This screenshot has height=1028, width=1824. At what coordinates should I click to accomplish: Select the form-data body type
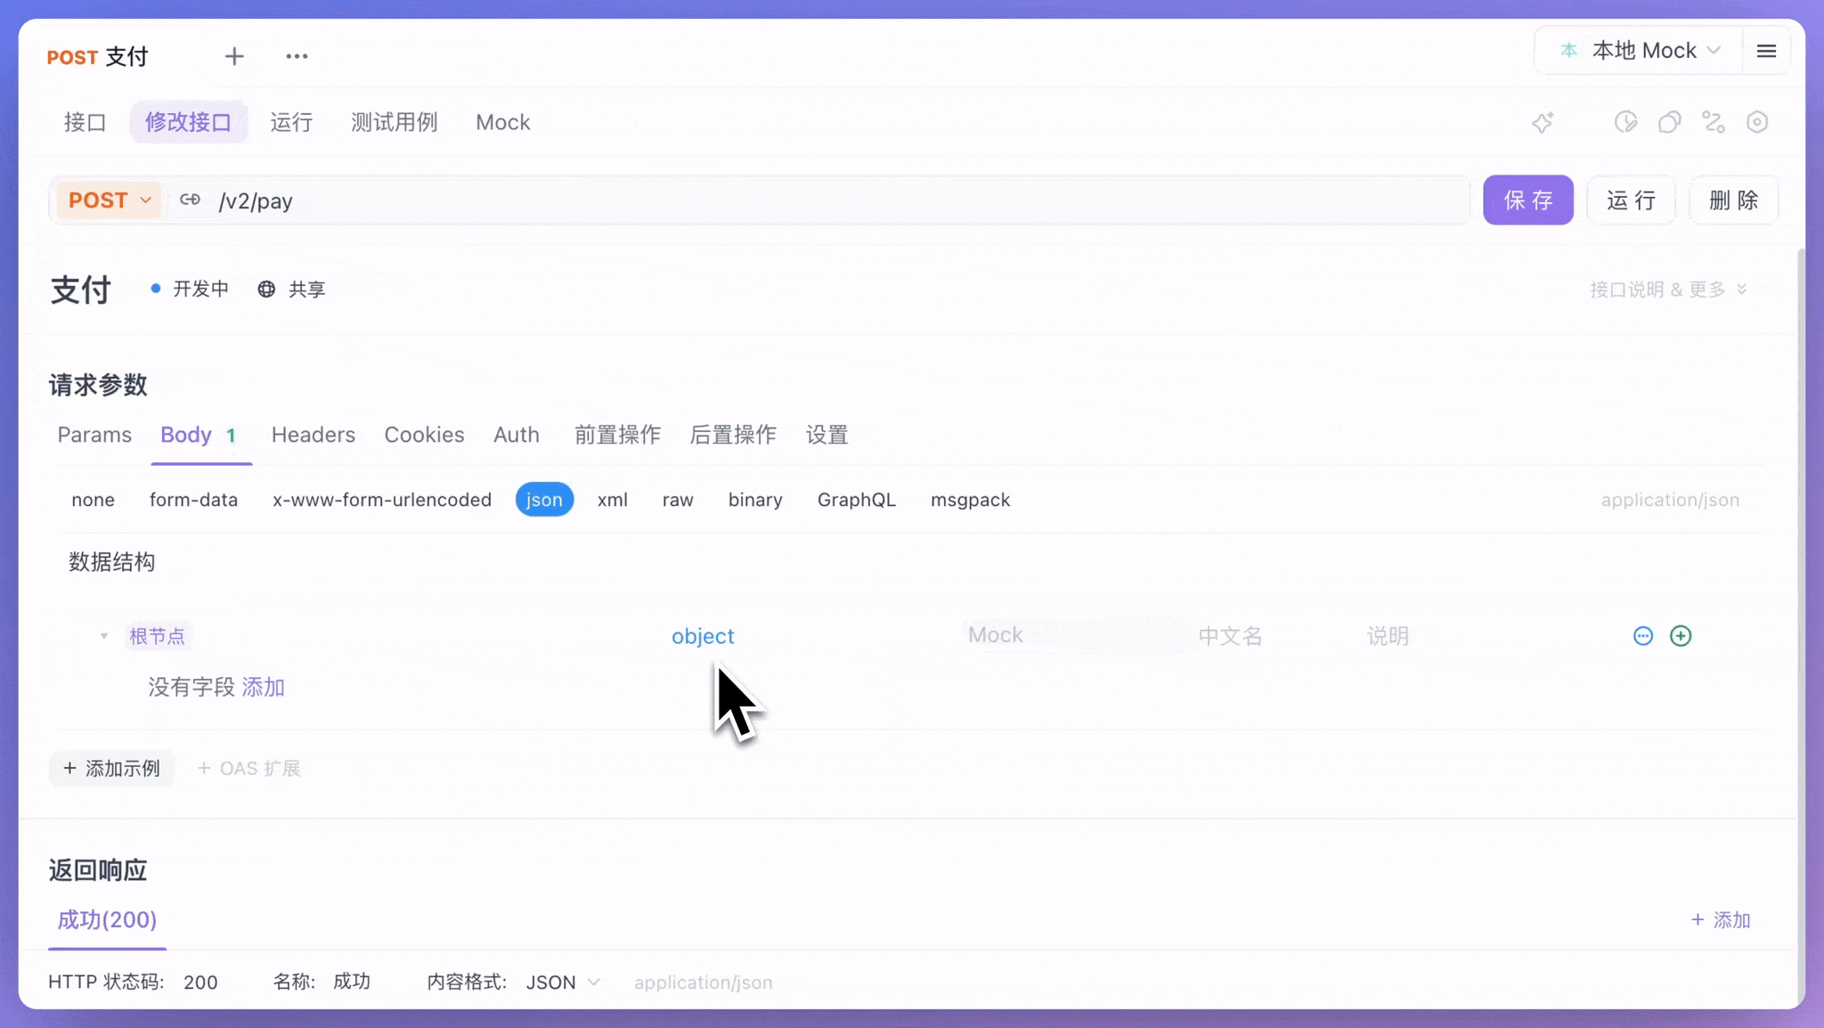[x=193, y=500]
